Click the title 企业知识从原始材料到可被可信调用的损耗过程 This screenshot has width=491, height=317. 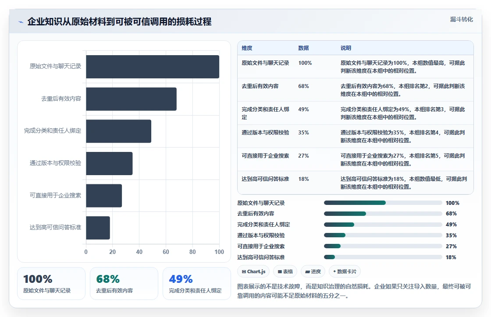(x=119, y=21)
